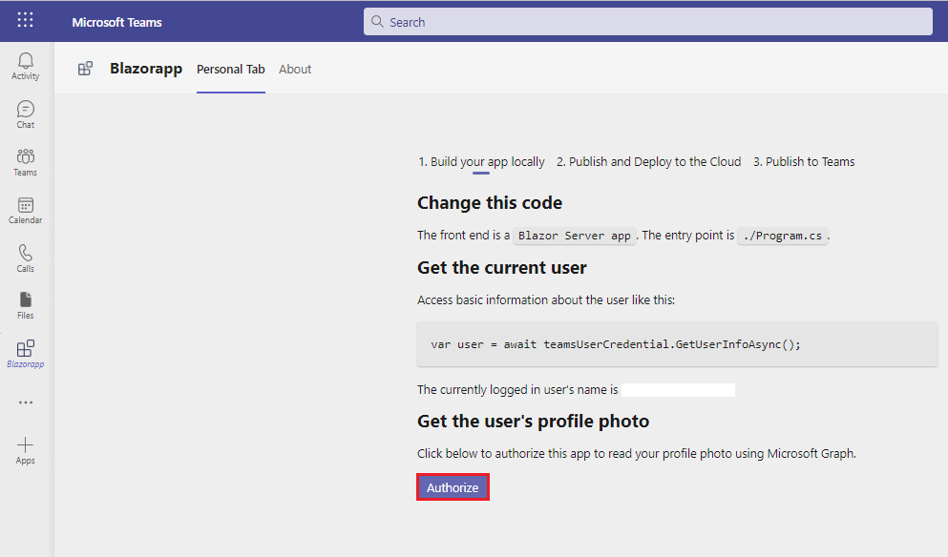This screenshot has width=948, height=557.
Task: Select the Publish to Teams step
Action: click(804, 162)
